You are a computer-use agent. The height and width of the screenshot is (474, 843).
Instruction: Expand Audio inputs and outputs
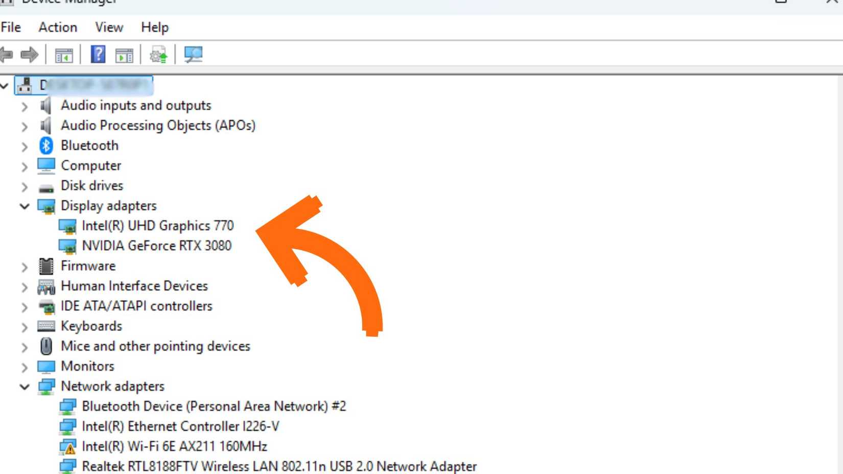(24, 107)
